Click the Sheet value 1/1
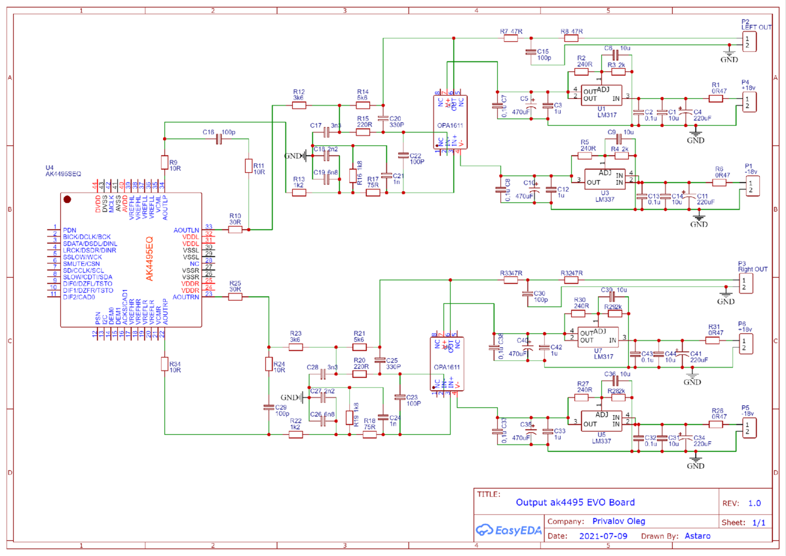The width and height of the screenshot is (786, 556). point(759,523)
